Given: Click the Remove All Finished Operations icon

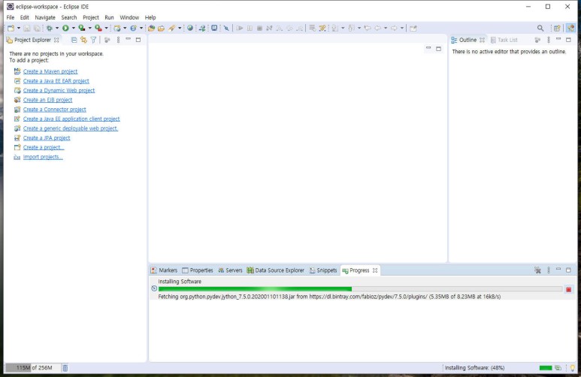Looking at the screenshot, I should (x=537, y=270).
